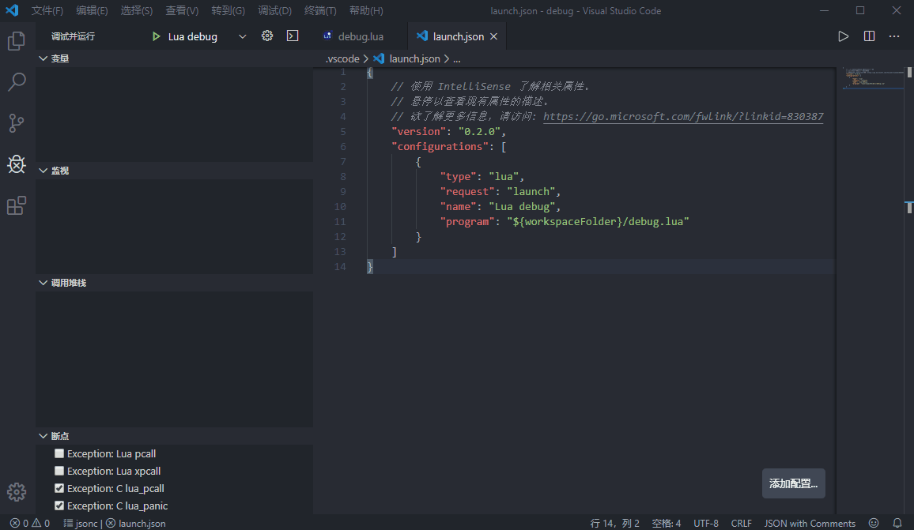Enable the "Exception: Lua xpcall" breakpoint
The image size is (914, 530).
[x=59, y=470]
